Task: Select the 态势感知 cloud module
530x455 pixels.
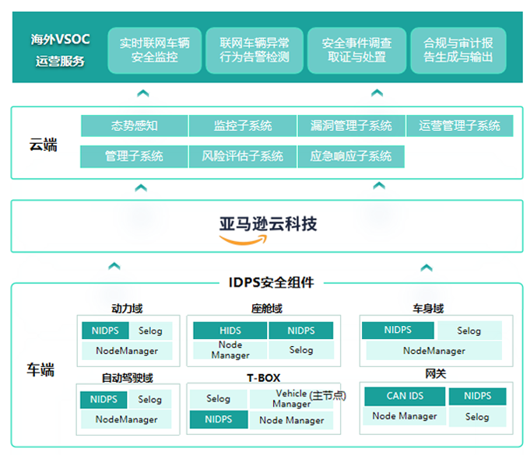Action: coord(134,126)
